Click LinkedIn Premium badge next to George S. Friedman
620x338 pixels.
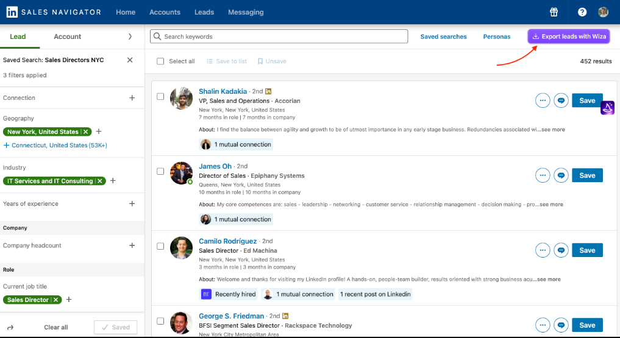[x=285, y=316]
